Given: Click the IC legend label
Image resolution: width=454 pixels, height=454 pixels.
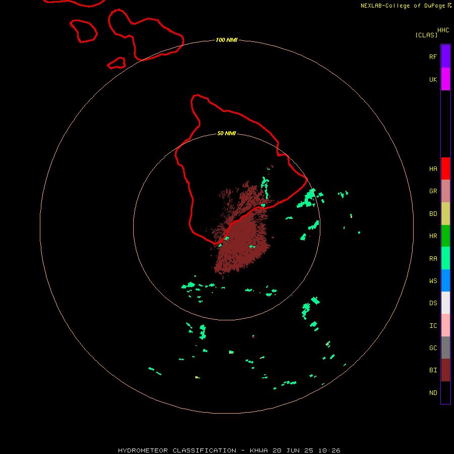Looking at the screenshot, I should [x=433, y=326].
